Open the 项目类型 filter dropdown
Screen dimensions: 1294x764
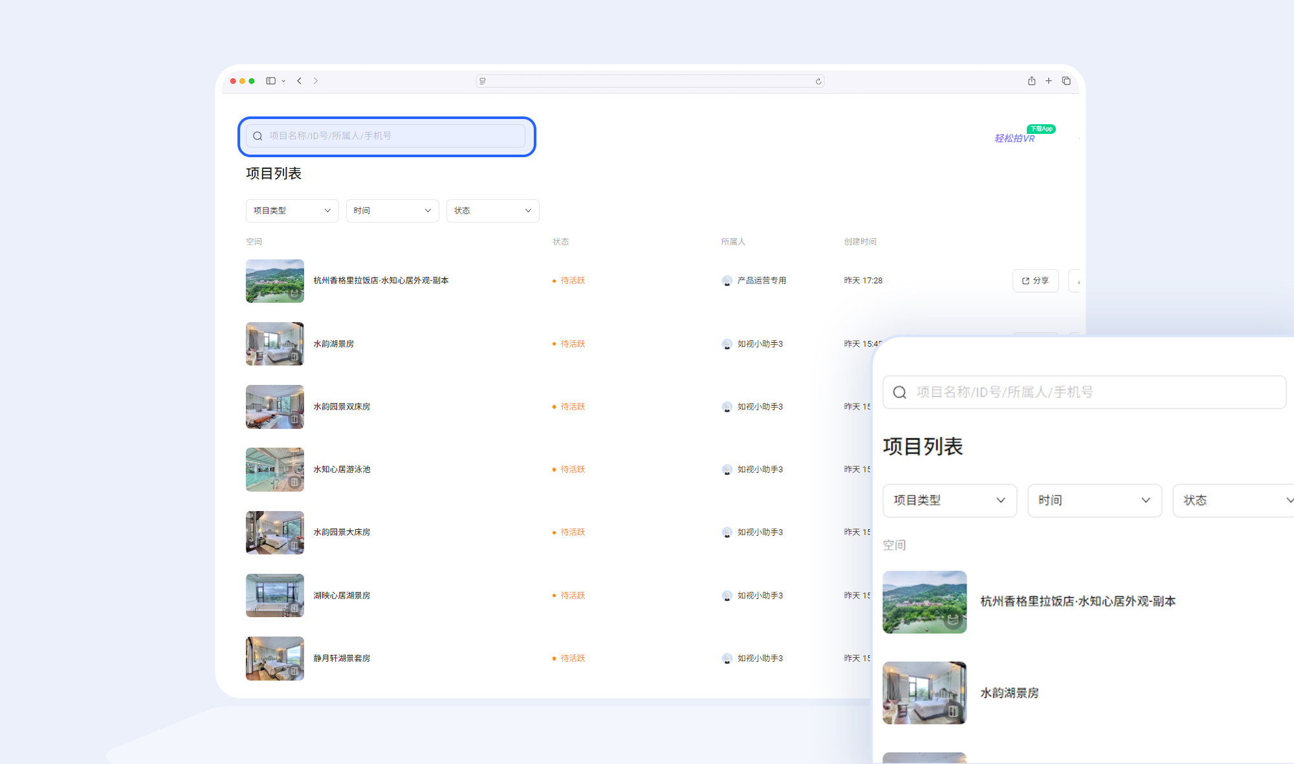pyautogui.click(x=291, y=210)
